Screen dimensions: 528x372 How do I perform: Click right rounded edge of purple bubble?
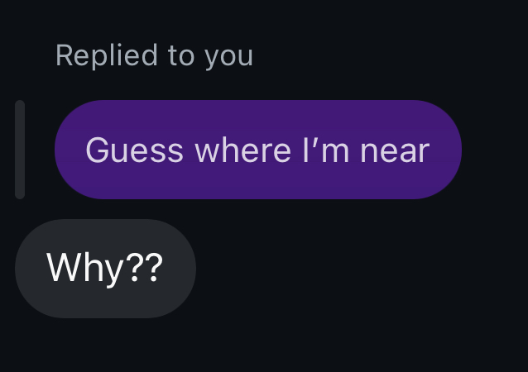(x=450, y=150)
